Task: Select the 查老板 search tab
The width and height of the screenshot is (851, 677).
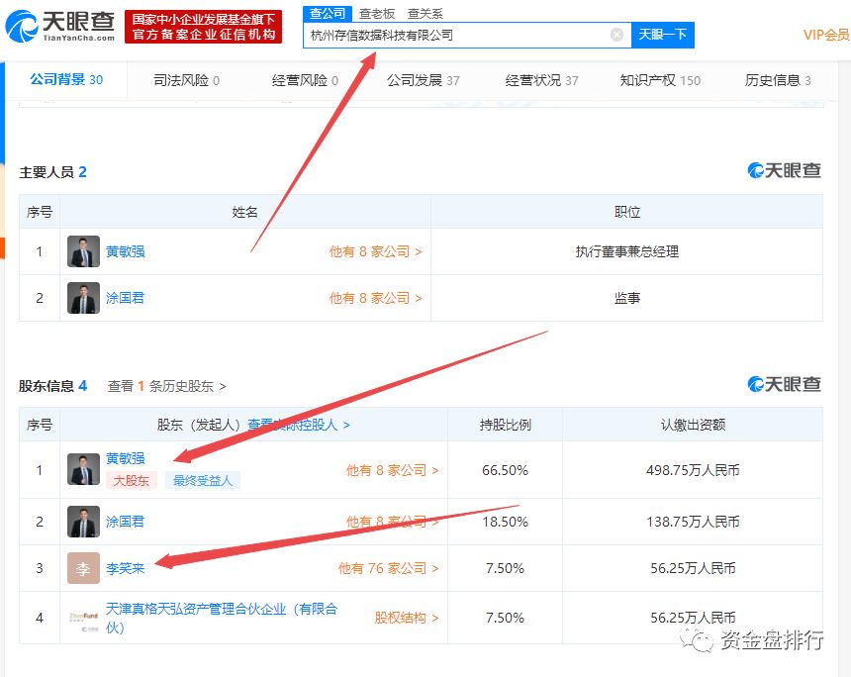Action: click(x=377, y=14)
